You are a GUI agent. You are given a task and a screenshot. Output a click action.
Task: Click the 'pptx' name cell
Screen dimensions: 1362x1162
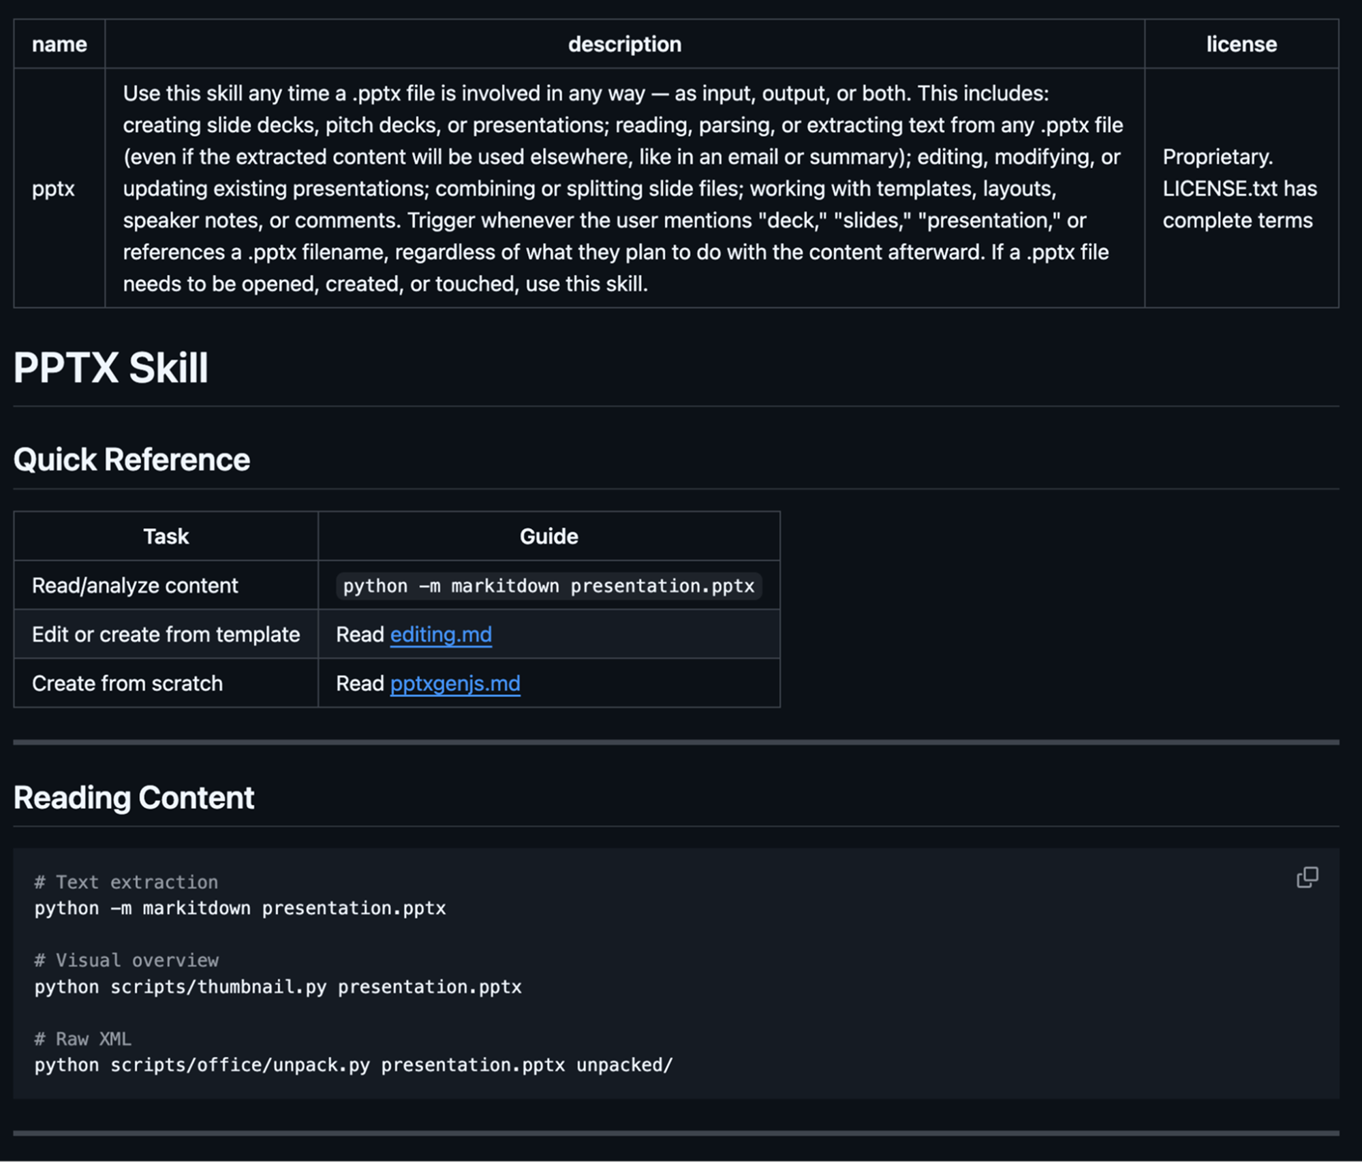click(x=53, y=189)
